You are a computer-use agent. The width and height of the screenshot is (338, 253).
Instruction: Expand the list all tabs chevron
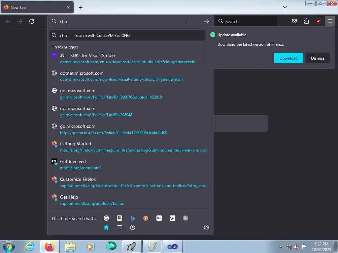285,7
